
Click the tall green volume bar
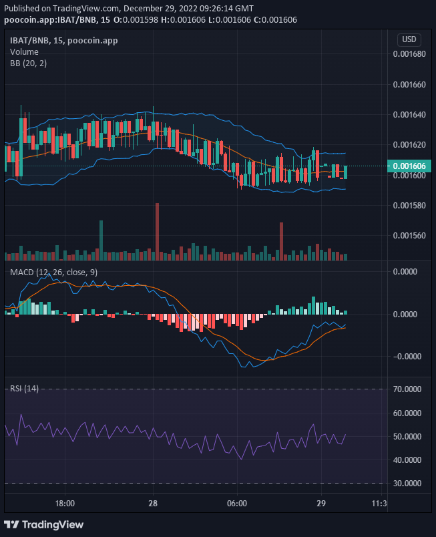click(x=101, y=240)
